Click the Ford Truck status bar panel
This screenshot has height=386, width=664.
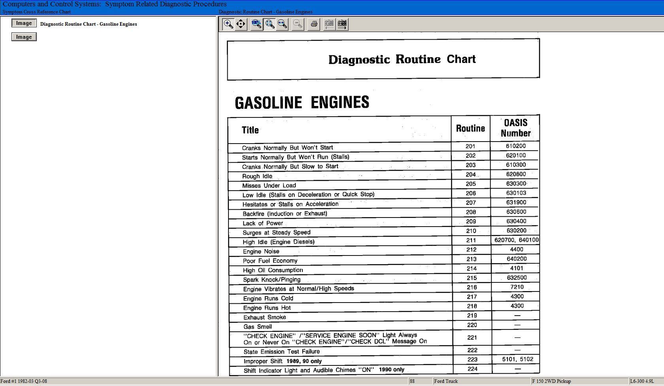(446, 381)
